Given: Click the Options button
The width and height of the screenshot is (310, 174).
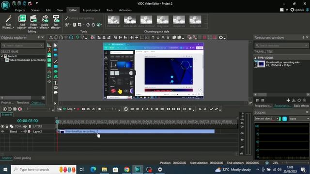Looking at the screenshot, I should [x=297, y=10].
